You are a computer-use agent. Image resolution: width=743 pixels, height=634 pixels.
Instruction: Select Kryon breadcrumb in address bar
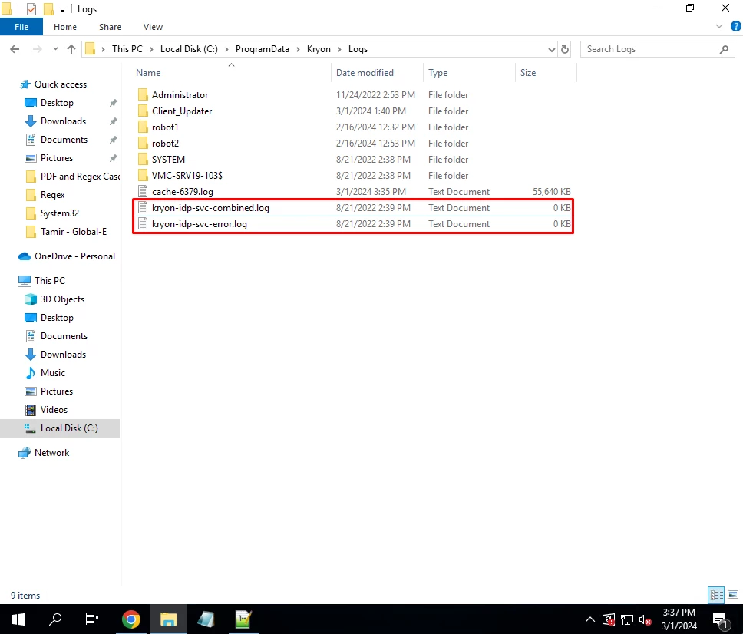point(319,49)
